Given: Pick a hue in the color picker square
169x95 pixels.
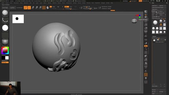Looking at the screenshot, I should pyautogui.click(x=5, y=50).
